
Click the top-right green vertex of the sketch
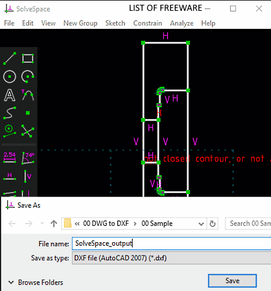point(188,43)
